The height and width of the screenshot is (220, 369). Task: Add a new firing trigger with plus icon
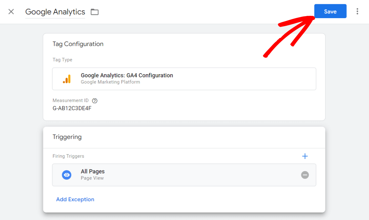point(305,156)
